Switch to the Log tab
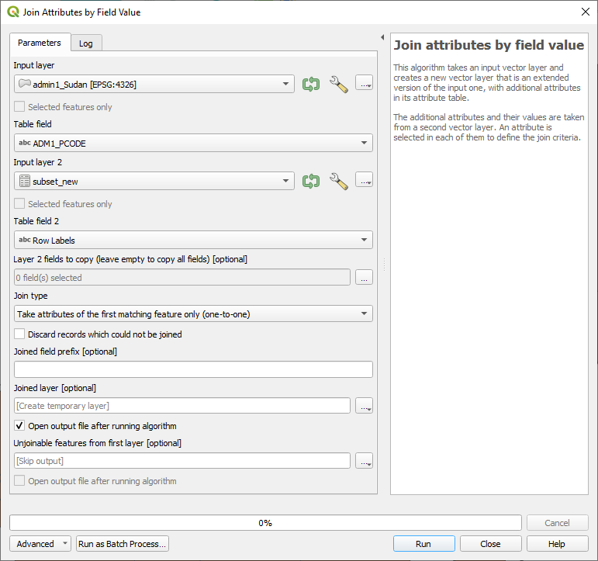The width and height of the screenshot is (598, 561). click(86, 43)
